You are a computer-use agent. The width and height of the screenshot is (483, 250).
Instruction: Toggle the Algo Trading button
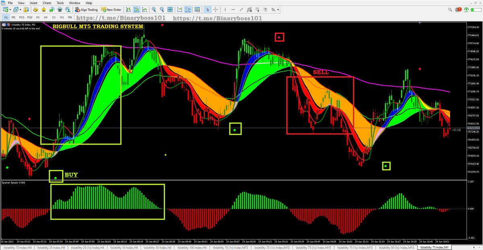click(87, 10)
